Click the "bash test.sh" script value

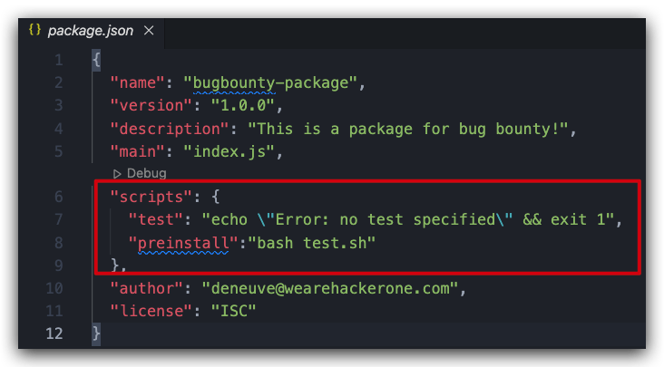click(312, 243)
